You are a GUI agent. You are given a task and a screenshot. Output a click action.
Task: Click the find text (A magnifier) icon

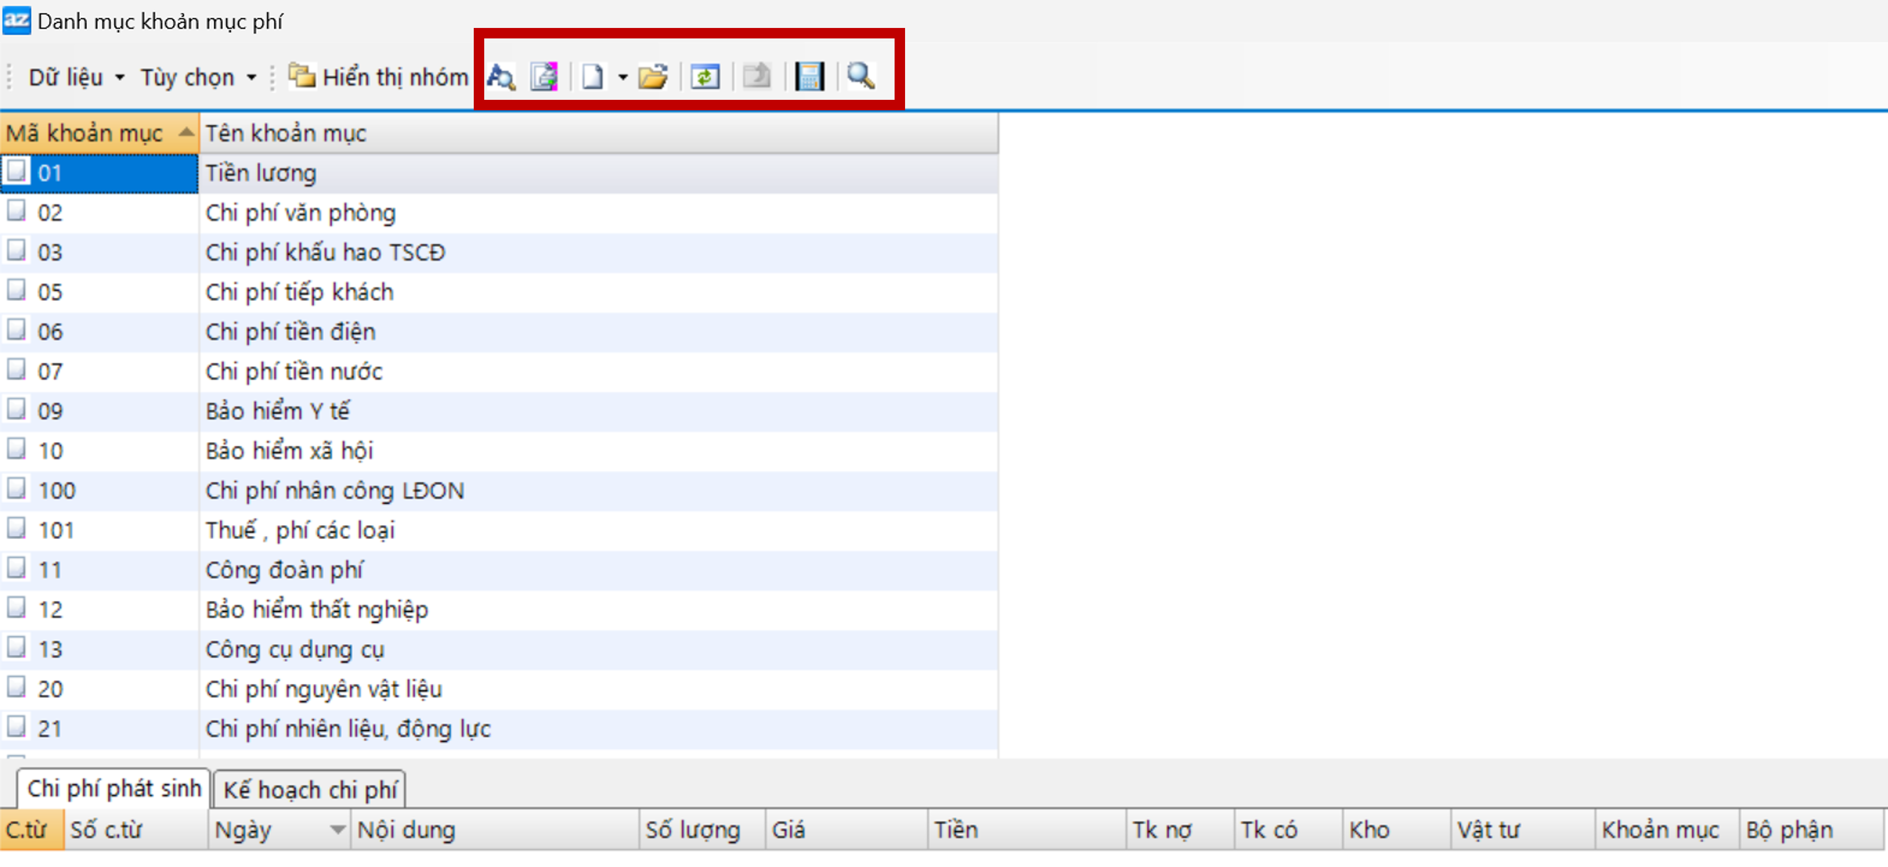(x=501, y=77)
